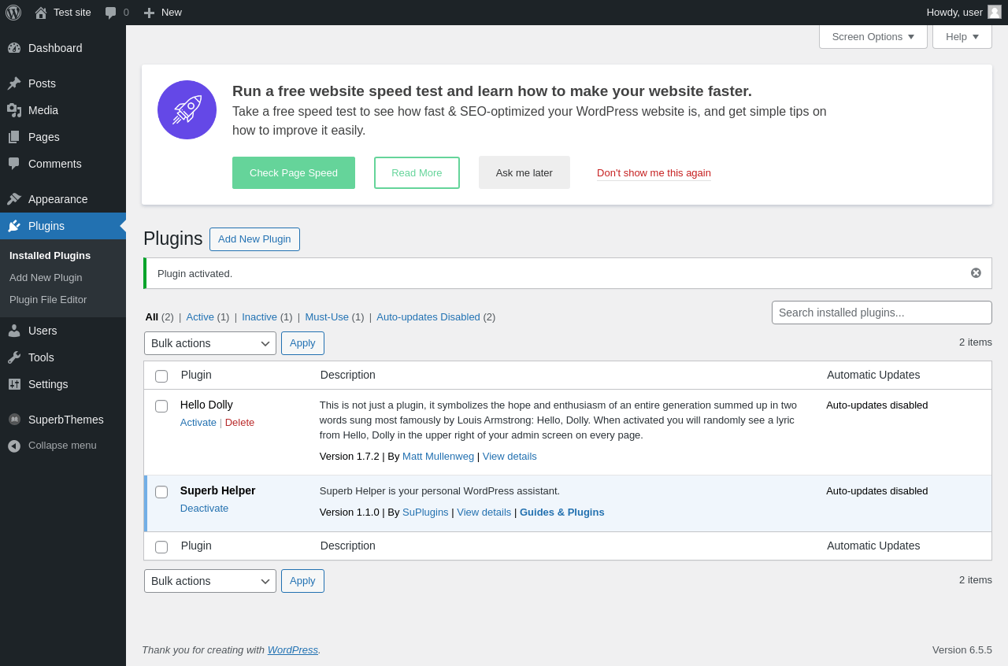
Task: Click the Appearance paintbrush icon
Action: [14, 199]
